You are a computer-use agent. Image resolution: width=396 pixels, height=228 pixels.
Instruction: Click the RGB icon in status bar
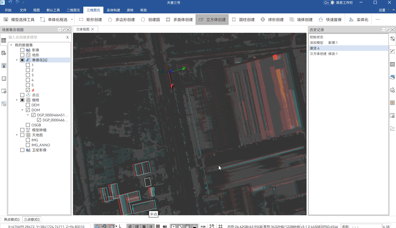click(x=203, y=226)
